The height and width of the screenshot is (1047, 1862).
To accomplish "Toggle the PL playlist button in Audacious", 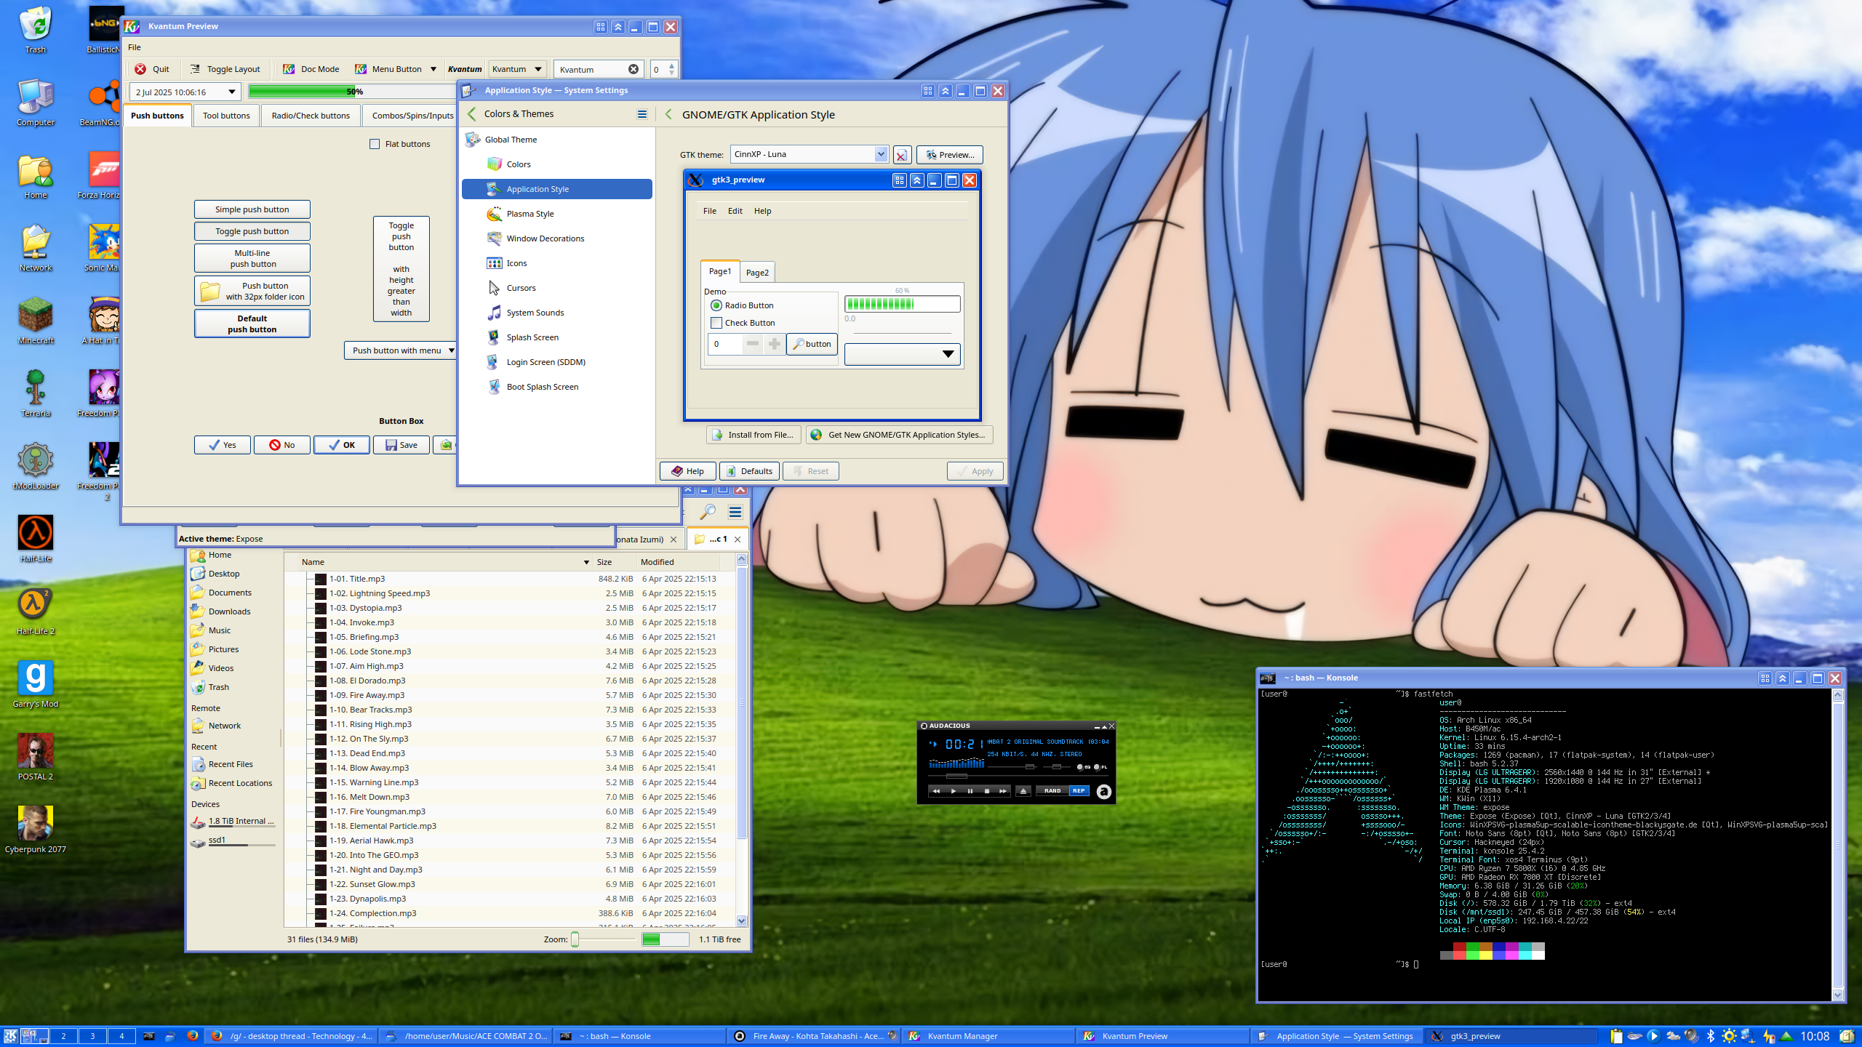I will [x=1100, y=767].
